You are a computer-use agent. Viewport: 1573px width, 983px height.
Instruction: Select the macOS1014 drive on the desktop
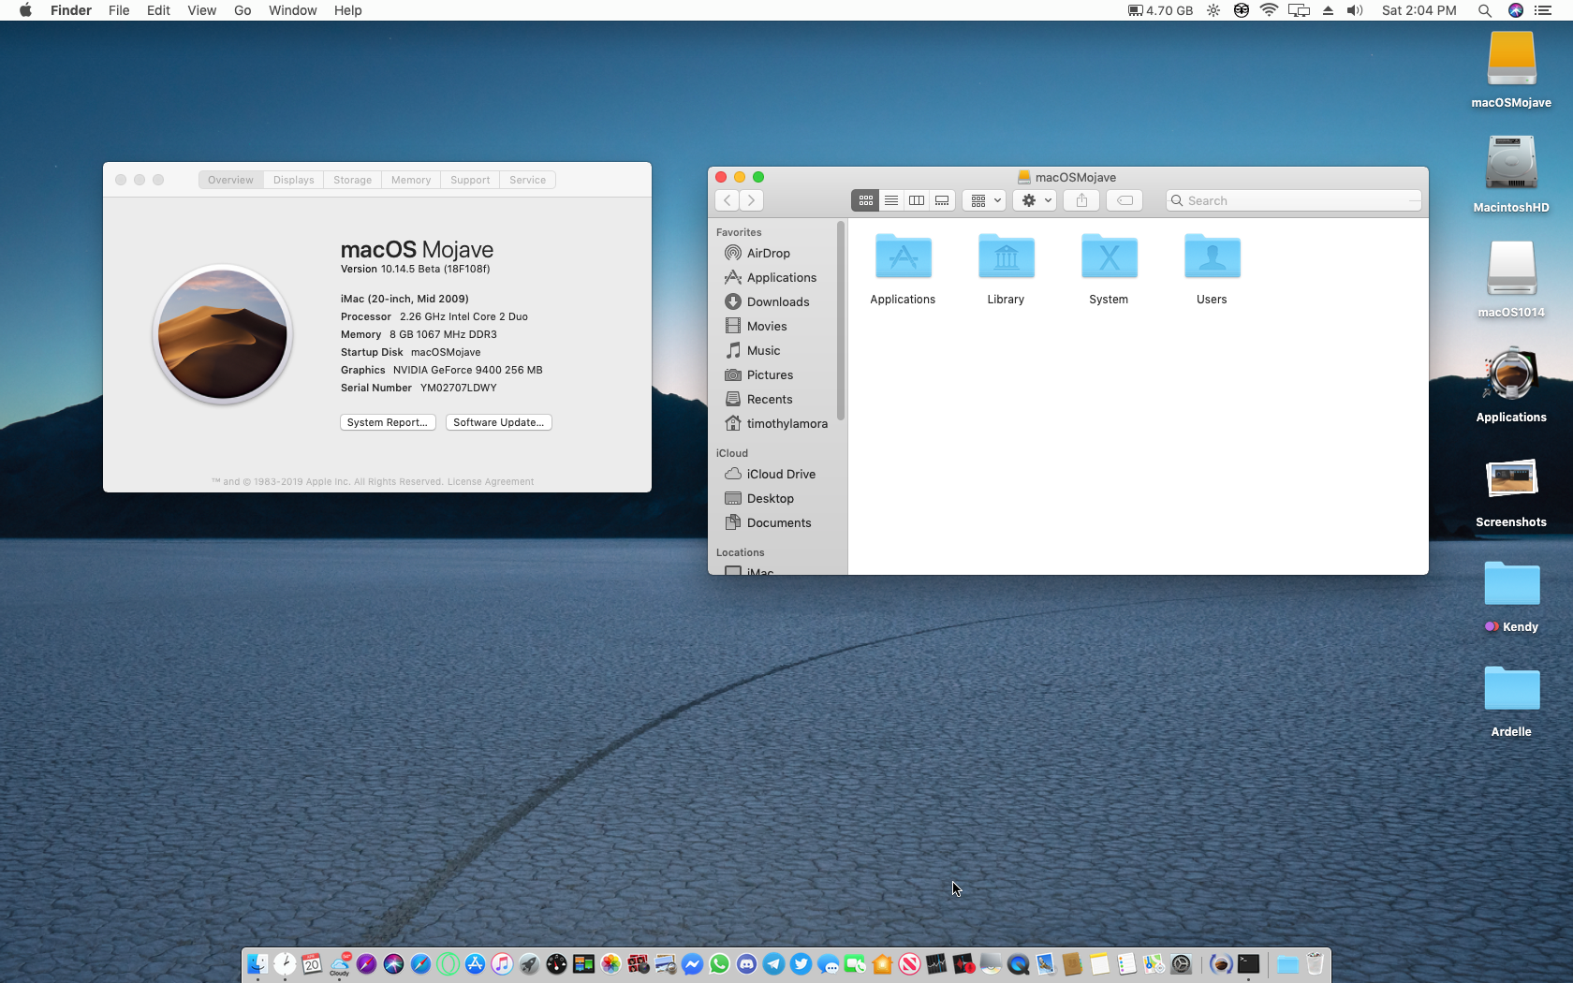point(1511,279)
